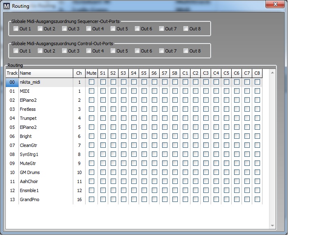
Task: Mute the GM Drums track
Action: point(91,172)
